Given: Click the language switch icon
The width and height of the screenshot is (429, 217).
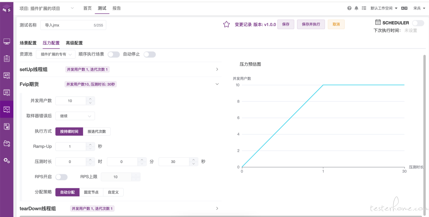Looking at the screenshot, I should [x=404, y=8].
